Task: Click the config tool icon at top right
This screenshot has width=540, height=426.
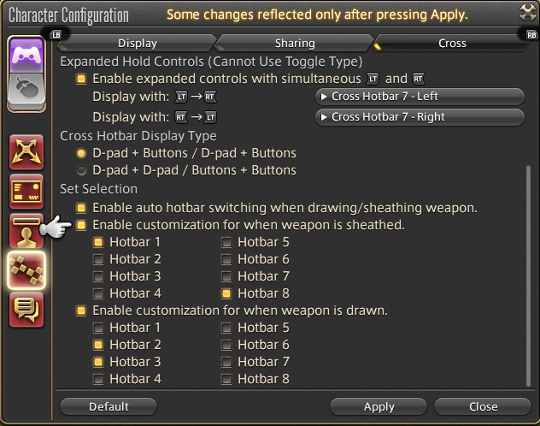Action: (x=527, y=13)
